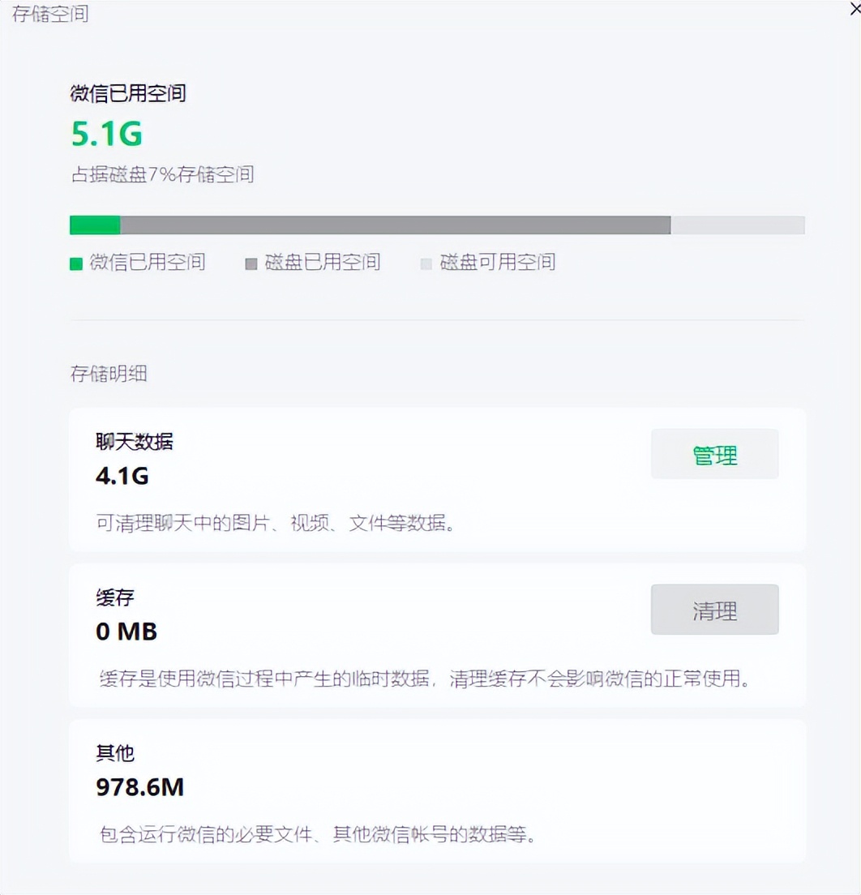Click the 5.1G used space value
861x895 pixels.
(x=106, y=135)
